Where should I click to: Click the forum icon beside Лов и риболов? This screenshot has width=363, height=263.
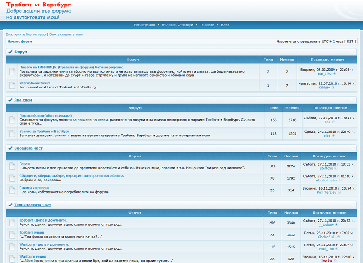tap(12, 120)
